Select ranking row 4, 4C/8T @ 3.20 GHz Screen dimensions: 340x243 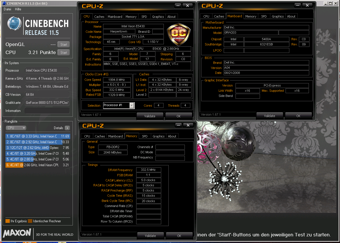click(38, 154)
